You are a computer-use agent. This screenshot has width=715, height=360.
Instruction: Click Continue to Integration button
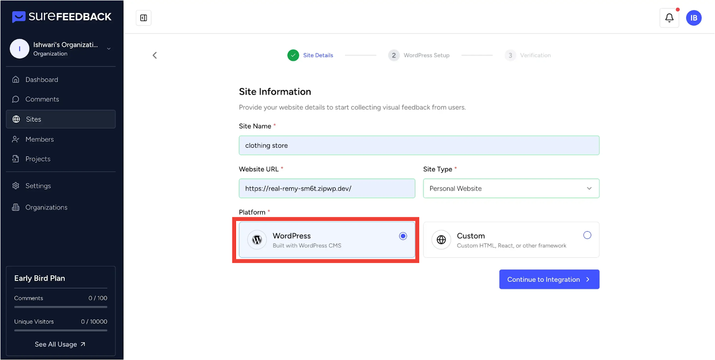[549, 280]
